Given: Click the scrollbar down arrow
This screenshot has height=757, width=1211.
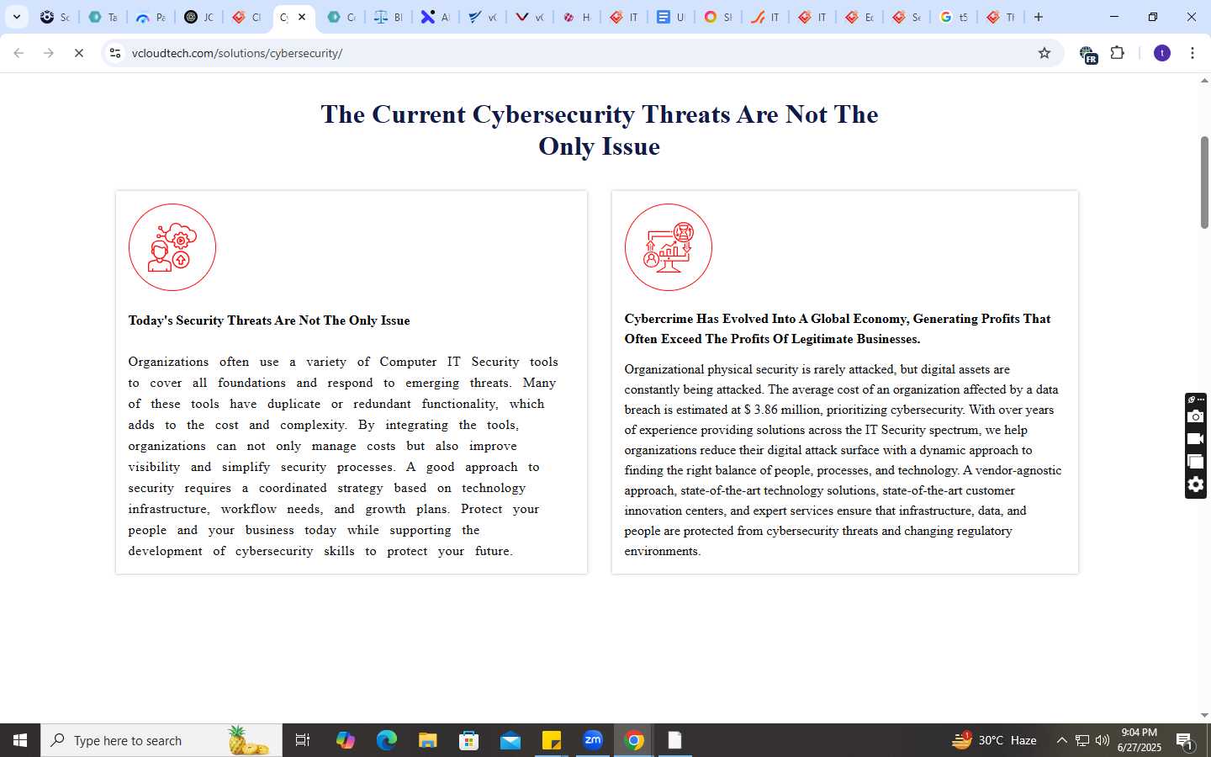Looking at the screenshot, I should click(x=1204, y=716).
